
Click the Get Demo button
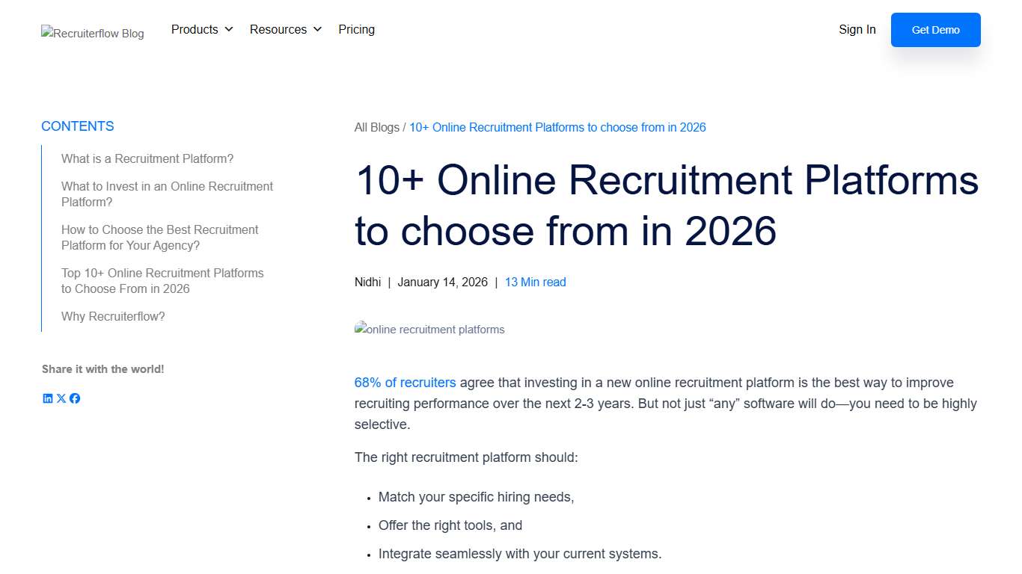pyautogui.click(x=935, y=30)
